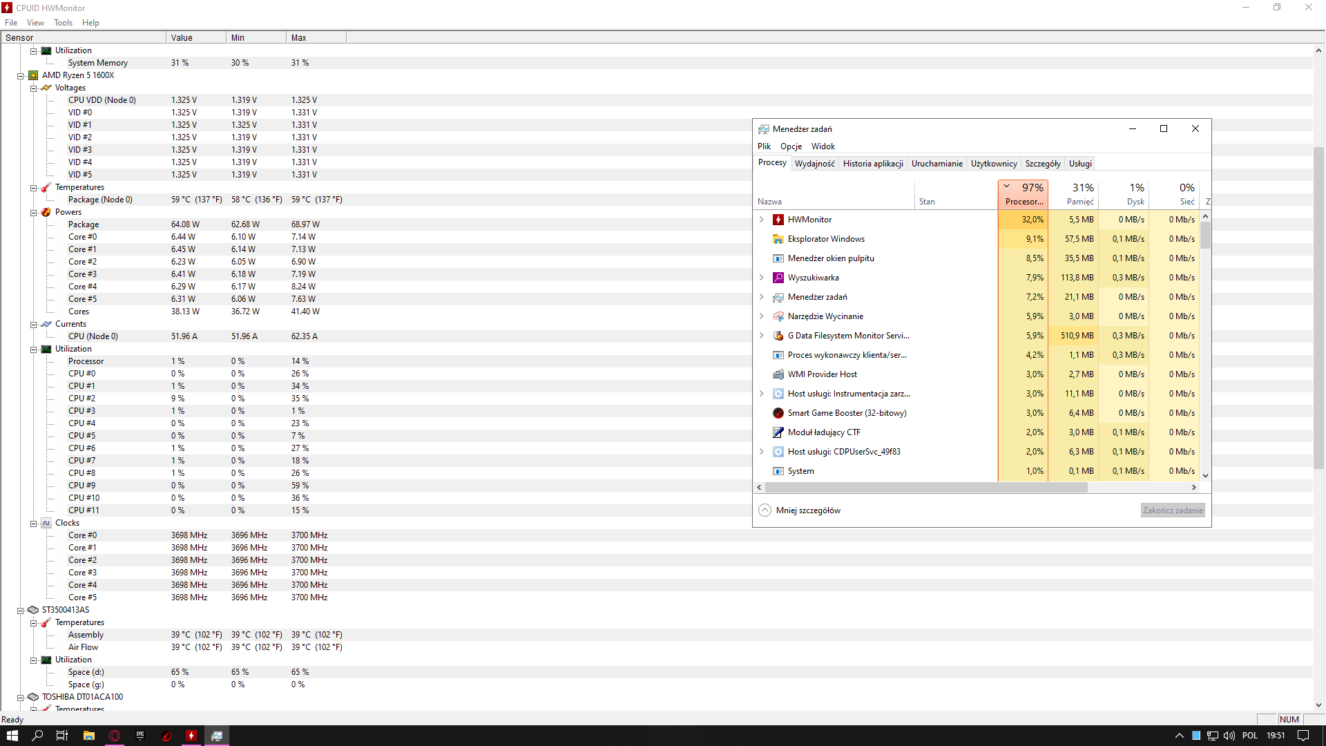Click the WMI Provider Host icon

pos(778,374)
